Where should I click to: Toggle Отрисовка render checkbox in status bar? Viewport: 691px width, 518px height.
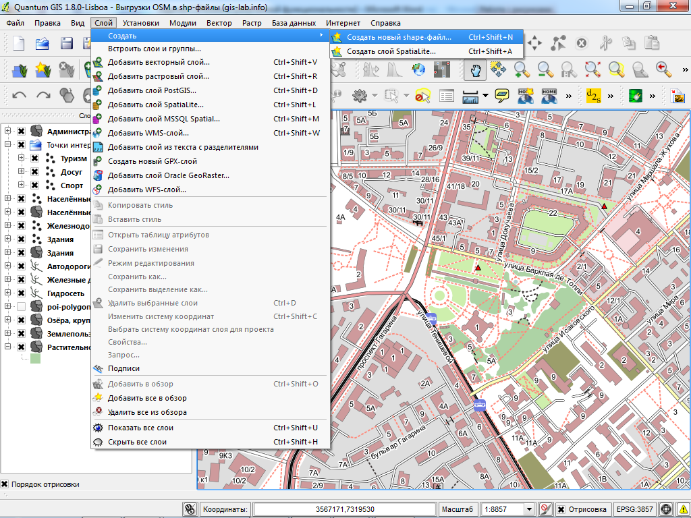[x=561, y=510]
